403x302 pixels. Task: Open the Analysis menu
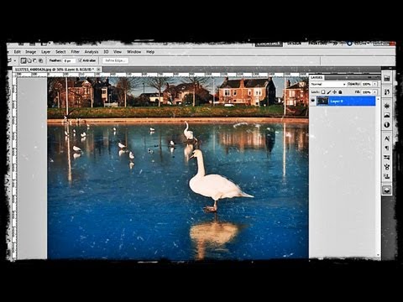point(92,52)
